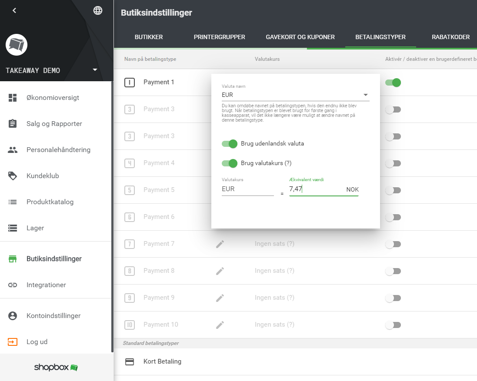Click the sidebar vertical scrollbar
This screenshot has width=477, height=381.
112,217
